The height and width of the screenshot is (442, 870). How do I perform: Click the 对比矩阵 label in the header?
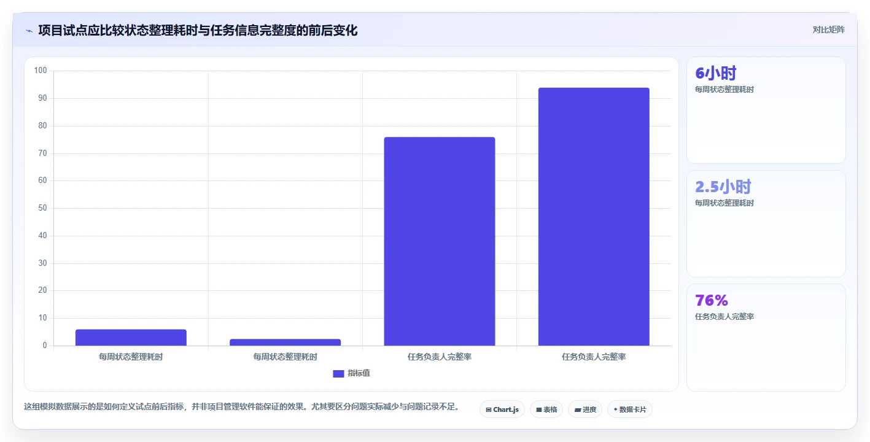coord(828,29)
